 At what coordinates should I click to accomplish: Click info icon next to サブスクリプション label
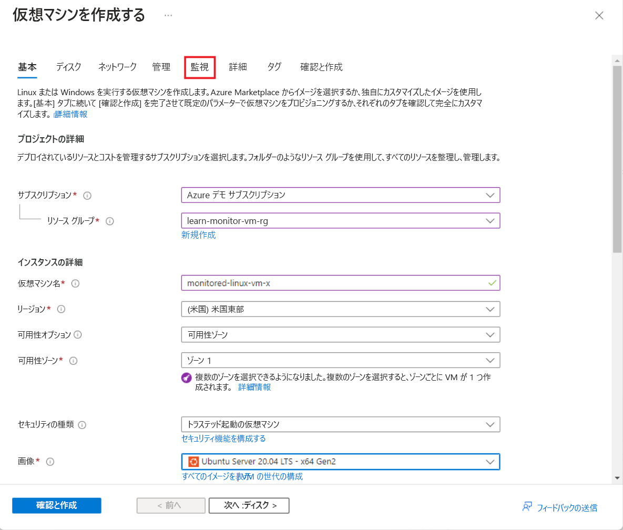(x=87, y=196)
